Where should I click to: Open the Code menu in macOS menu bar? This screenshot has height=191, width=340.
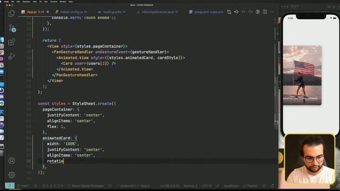(x=6, y=2)
